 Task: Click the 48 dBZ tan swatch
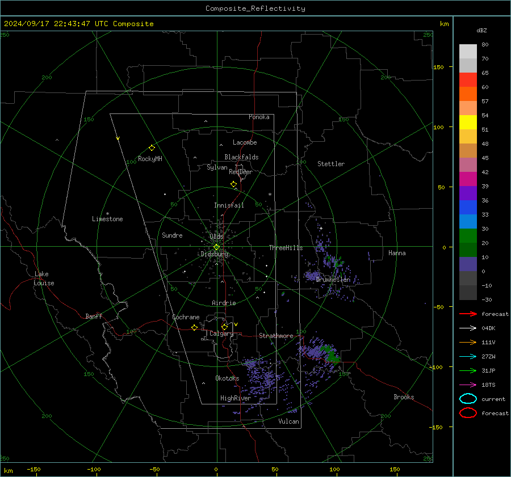pyautogui.click(x=468, y=150)
